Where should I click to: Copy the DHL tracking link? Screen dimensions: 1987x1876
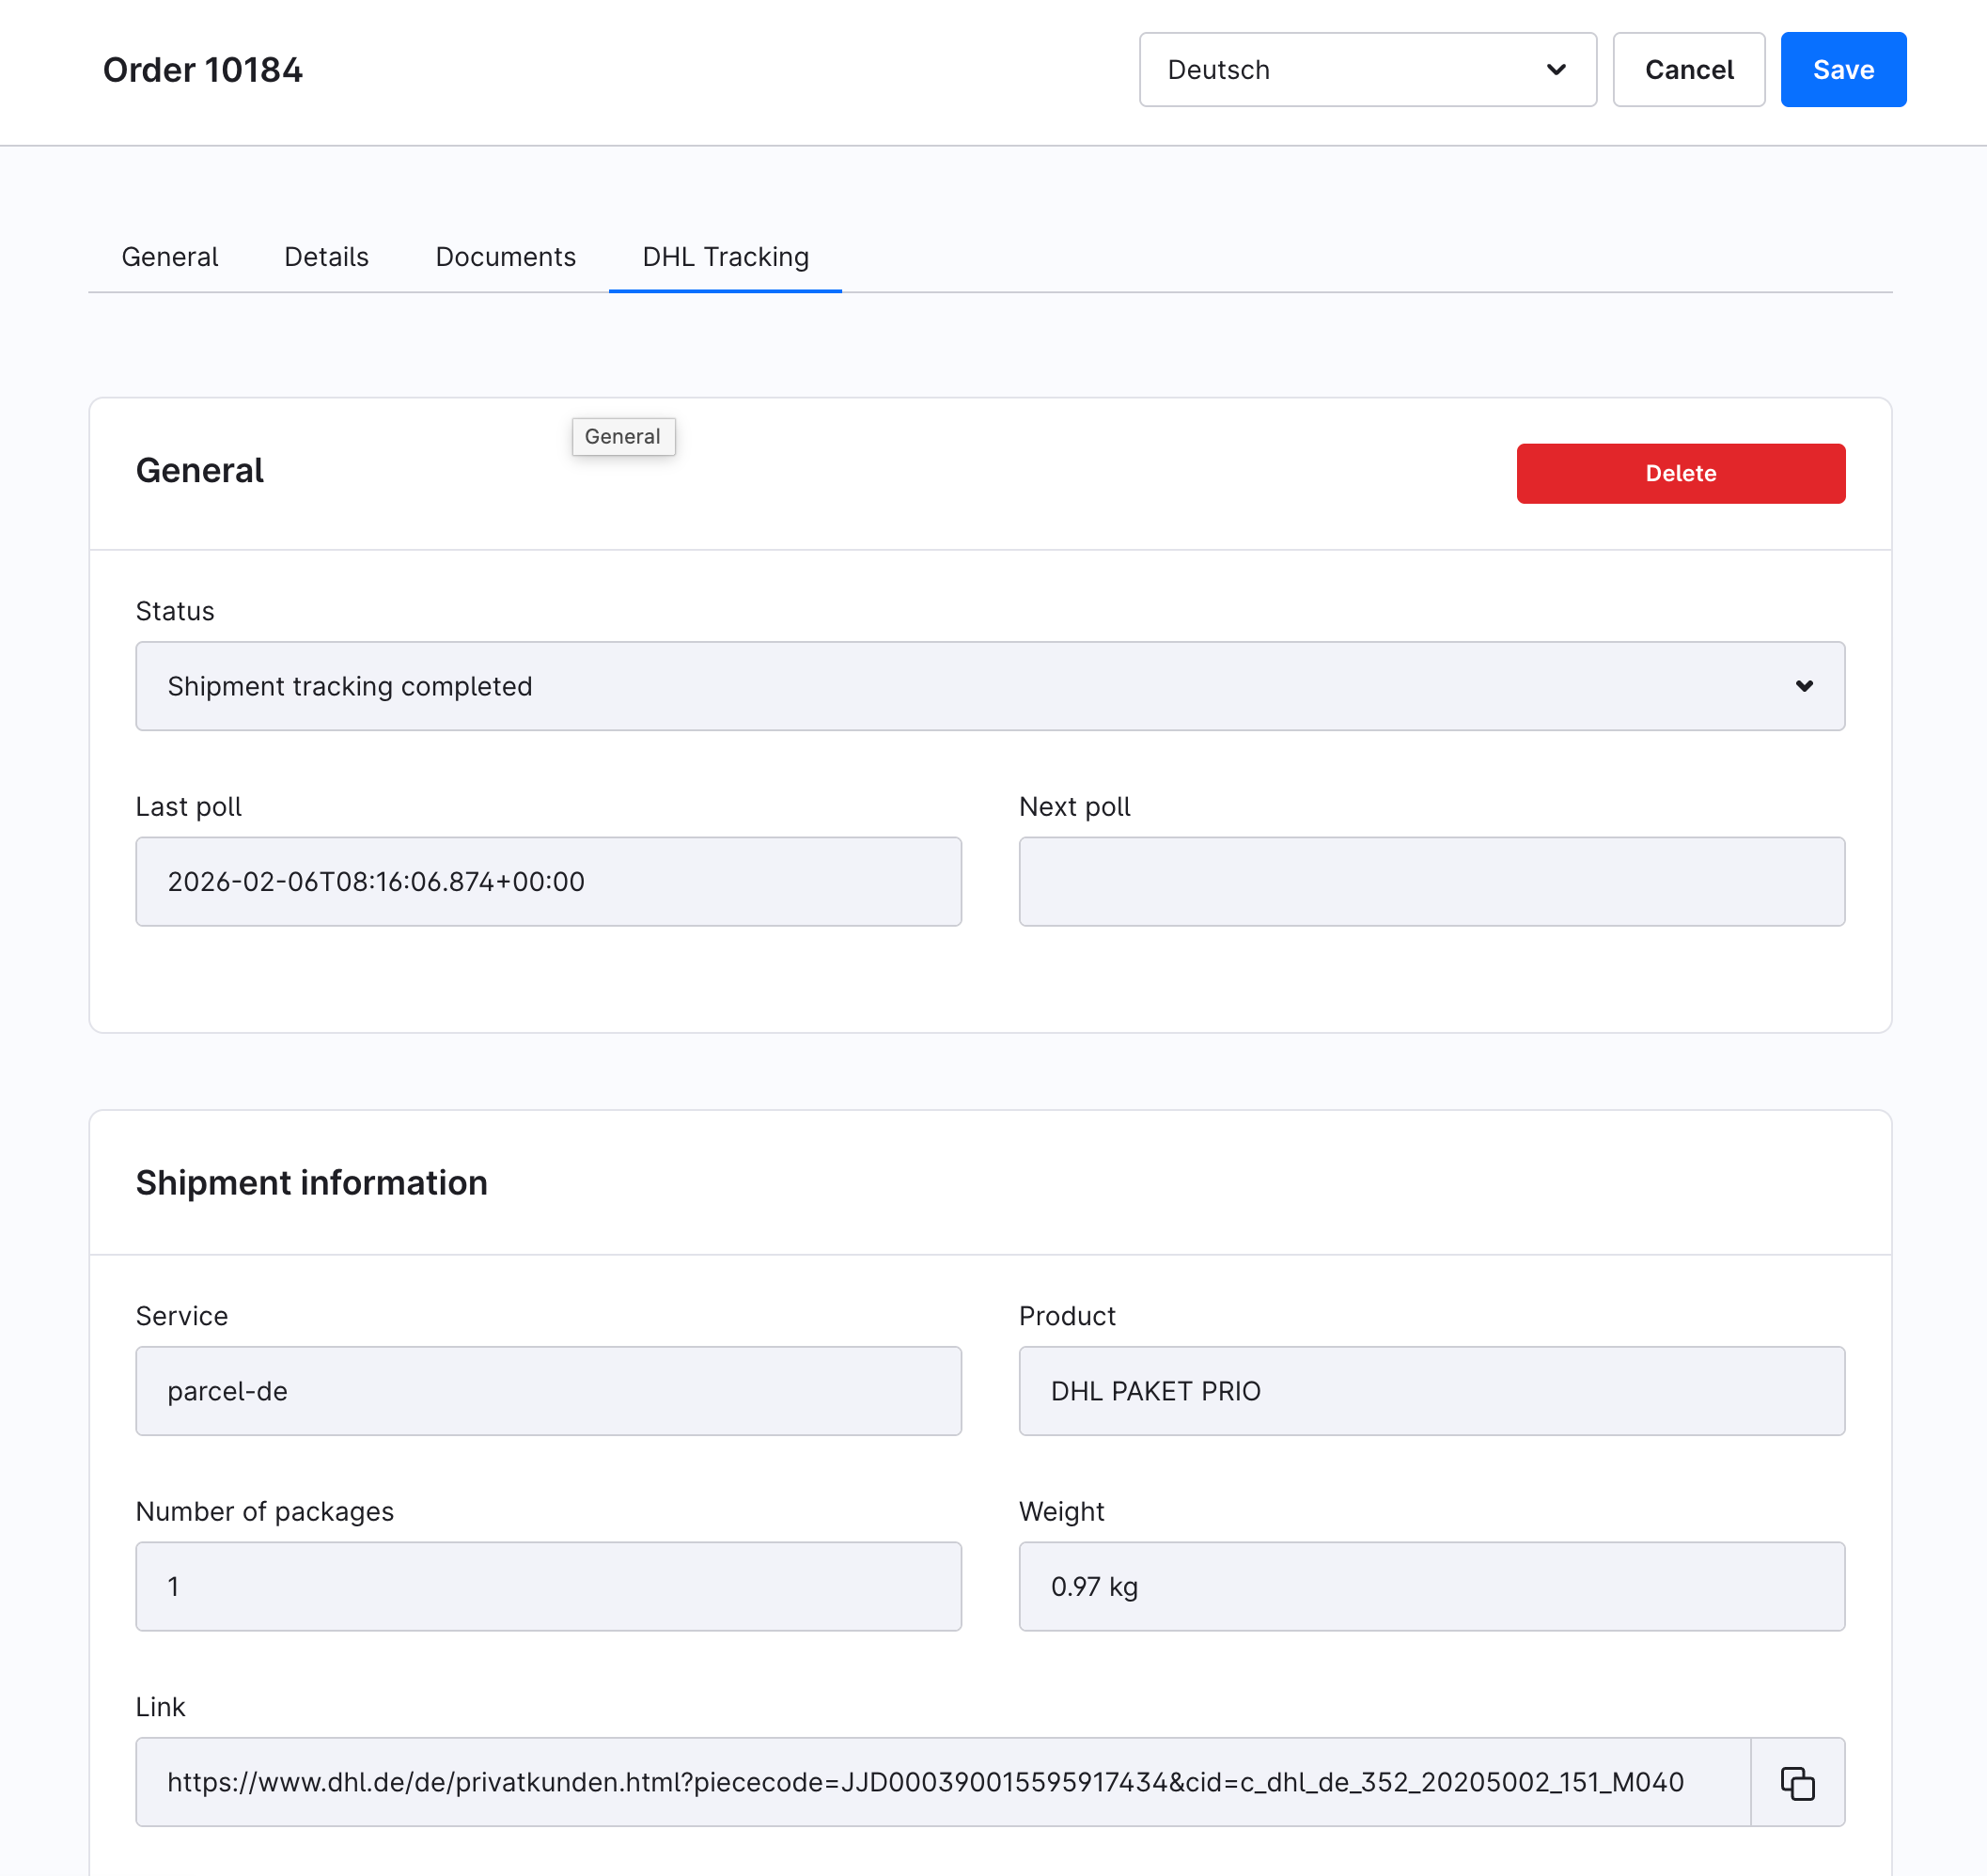[1797, 1782]
